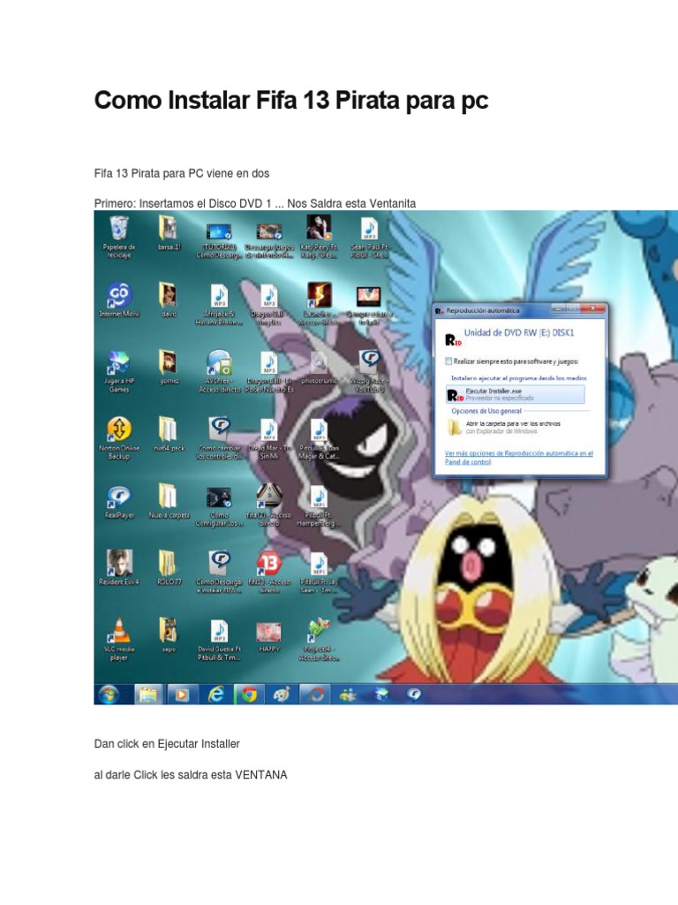Open Como Descargar e Instalar FIFA file
This screenshot has height=905, width=678.
[x=219, y=573]
